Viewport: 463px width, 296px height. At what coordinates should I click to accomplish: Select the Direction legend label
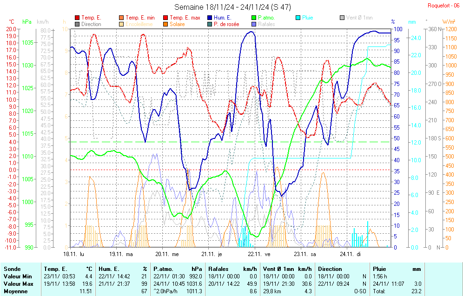click(91, 24)
